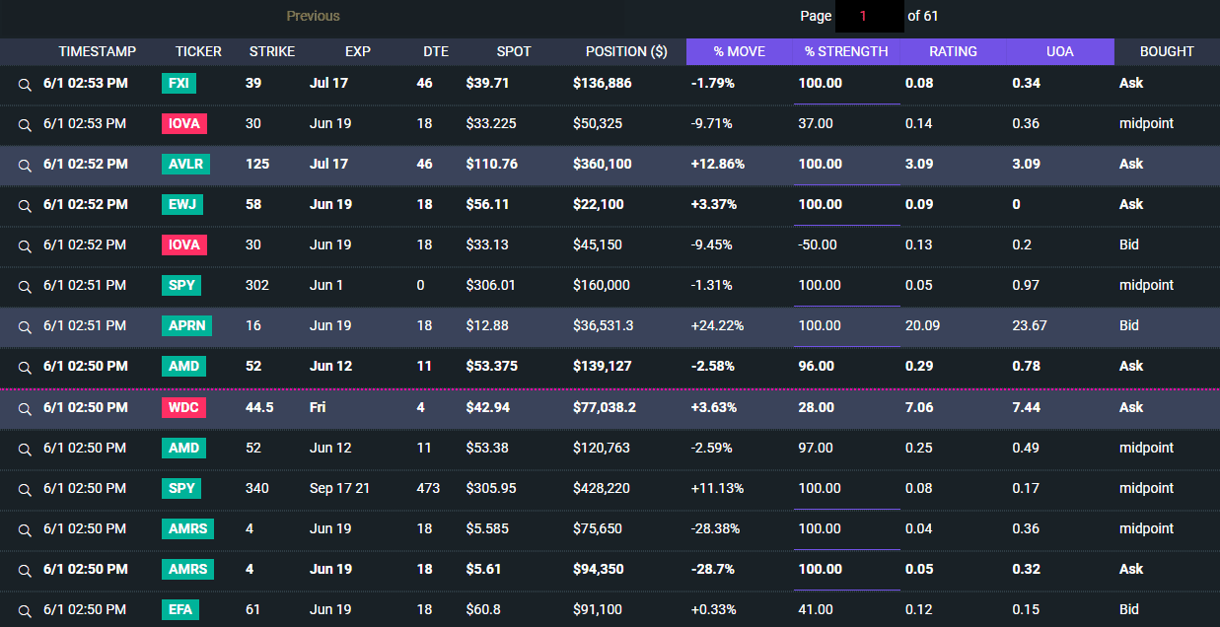Click the RATING column header
1220x627 pixels.
point(953,51)
